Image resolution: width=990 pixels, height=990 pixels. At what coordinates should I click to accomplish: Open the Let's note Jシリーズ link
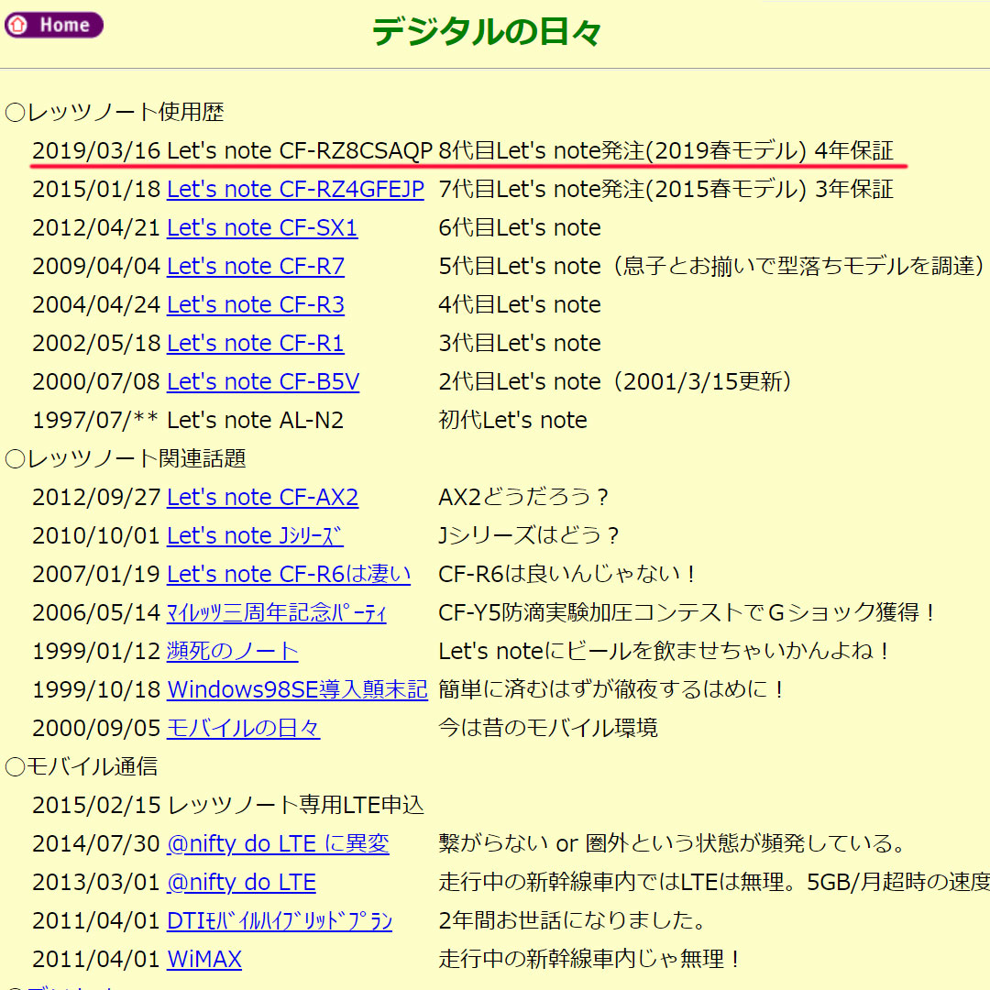255,536
